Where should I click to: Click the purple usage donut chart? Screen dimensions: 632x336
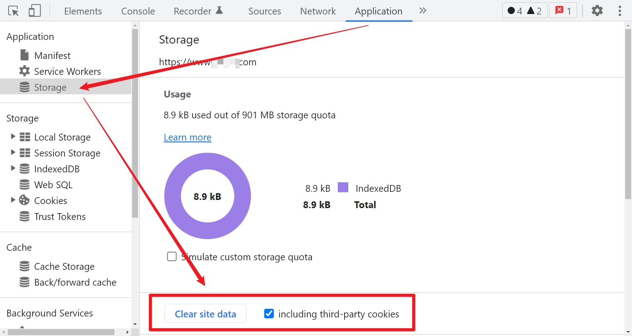tap(207, 196)
